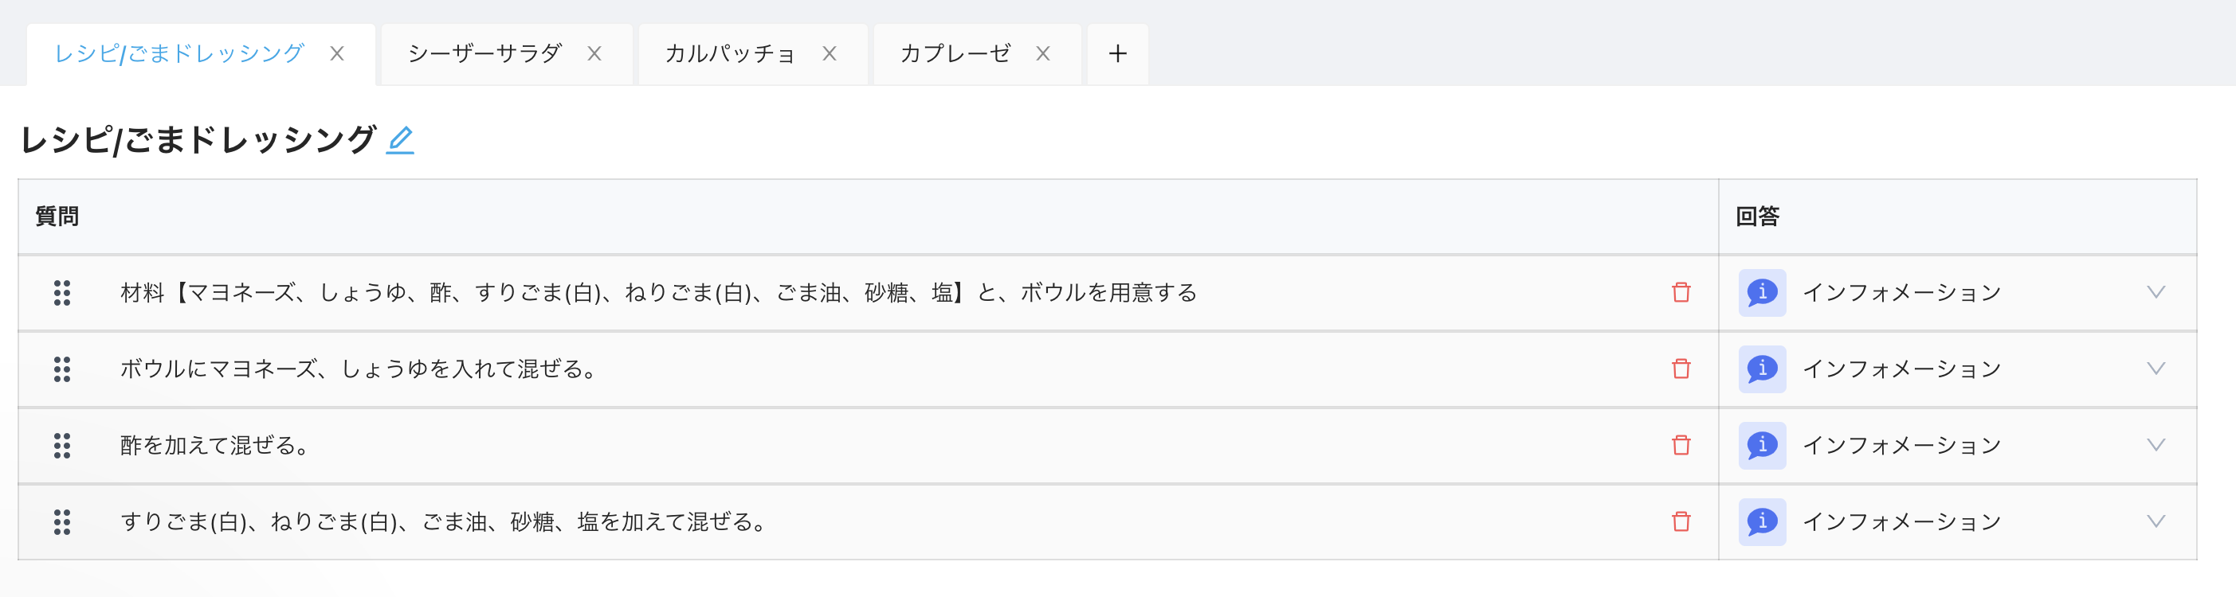This screenshot has width=2236, height=597.
Task: Expand answer dropdown for '酢を加えて混ぜる。' row
Action: tap(2156, 446)
